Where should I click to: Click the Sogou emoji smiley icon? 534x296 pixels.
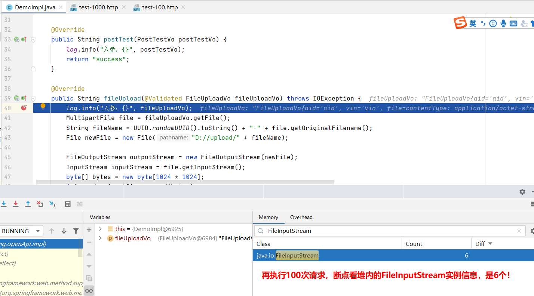[493, 24]
